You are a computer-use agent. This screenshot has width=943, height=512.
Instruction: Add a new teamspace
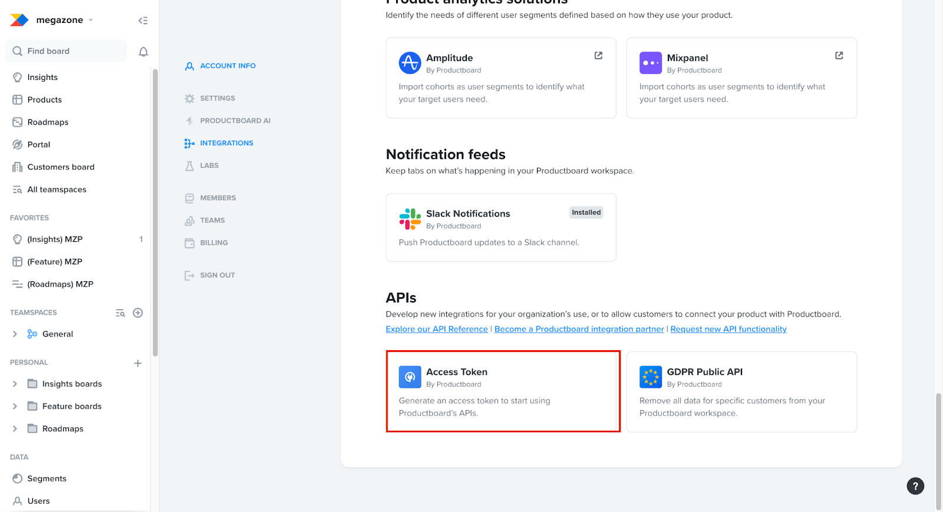coord(138,313)
